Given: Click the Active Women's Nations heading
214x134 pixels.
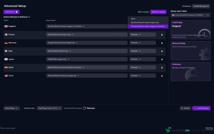Looking at the screenshot, I should pyautogui.click(x=17, y=17).
